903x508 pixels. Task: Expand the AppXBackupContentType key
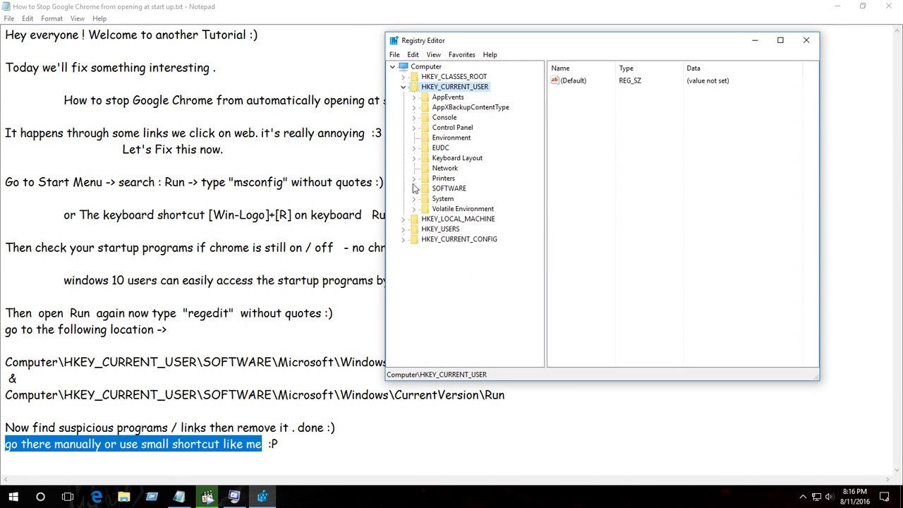(x=414, y=107)
